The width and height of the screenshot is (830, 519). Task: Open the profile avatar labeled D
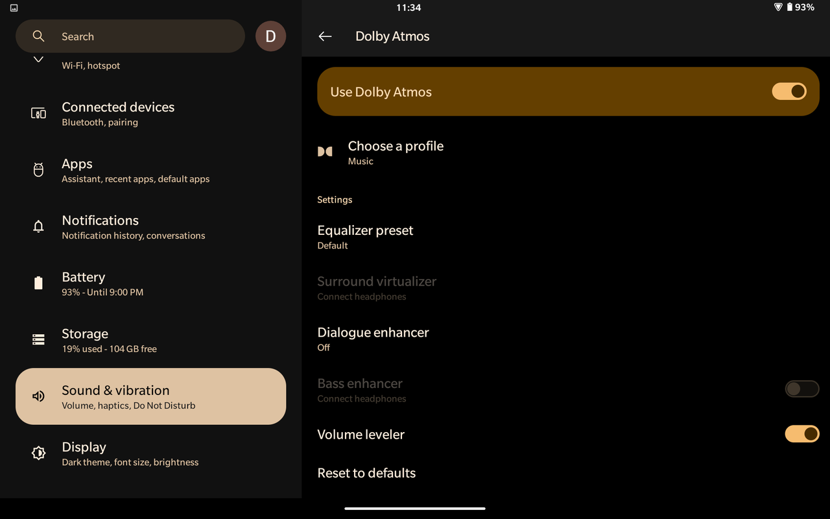270,36
